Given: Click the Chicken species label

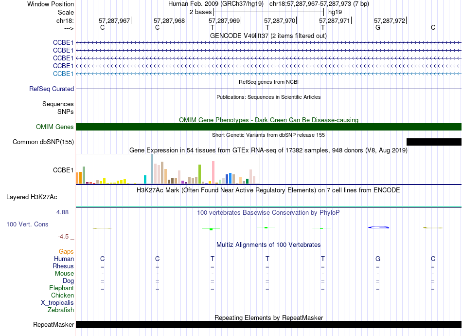Looking at the screenshot, I should (x=62, y=295).
